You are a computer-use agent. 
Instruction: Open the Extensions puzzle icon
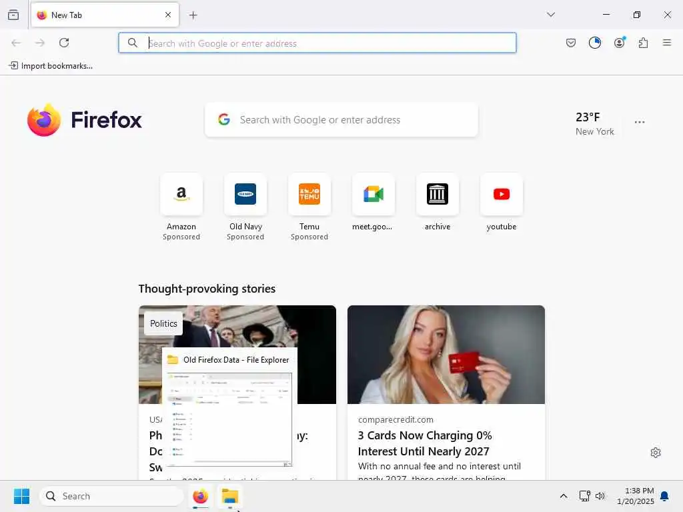643,43
